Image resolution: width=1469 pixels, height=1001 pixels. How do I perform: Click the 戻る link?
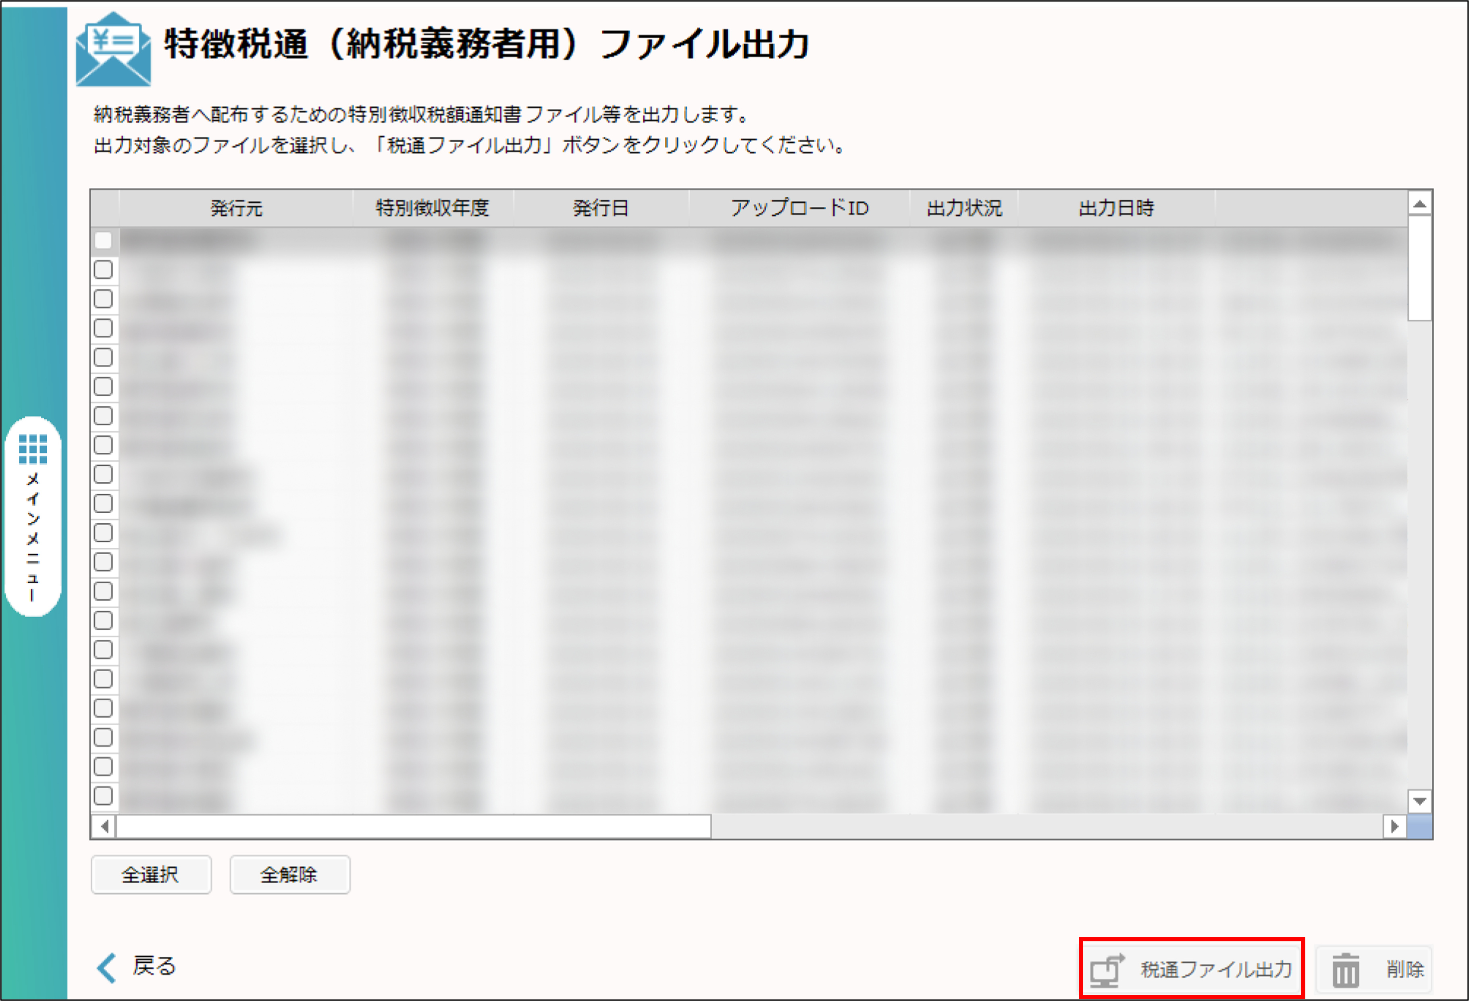click(154, 966)
